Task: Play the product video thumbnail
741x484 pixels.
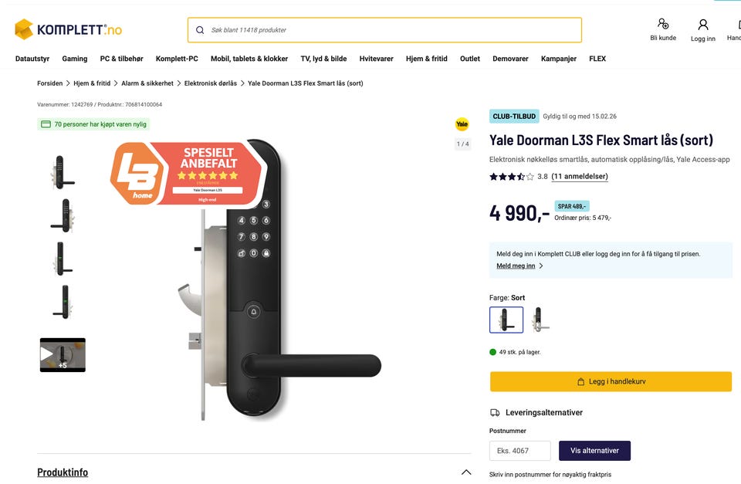Action: coord(63,354)
